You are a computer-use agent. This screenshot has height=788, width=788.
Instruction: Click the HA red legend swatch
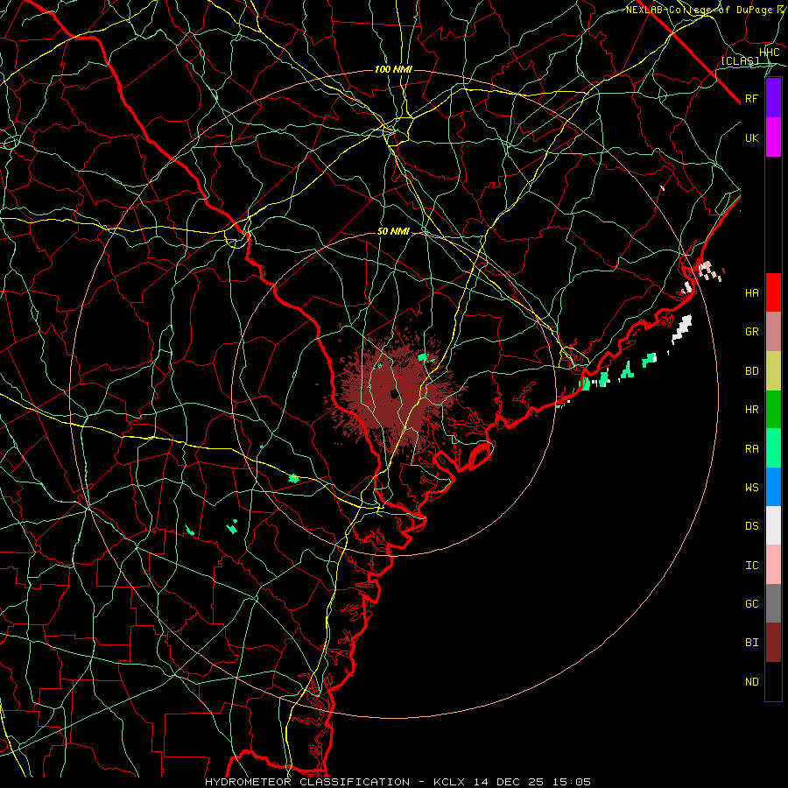[x=773, y=292]
